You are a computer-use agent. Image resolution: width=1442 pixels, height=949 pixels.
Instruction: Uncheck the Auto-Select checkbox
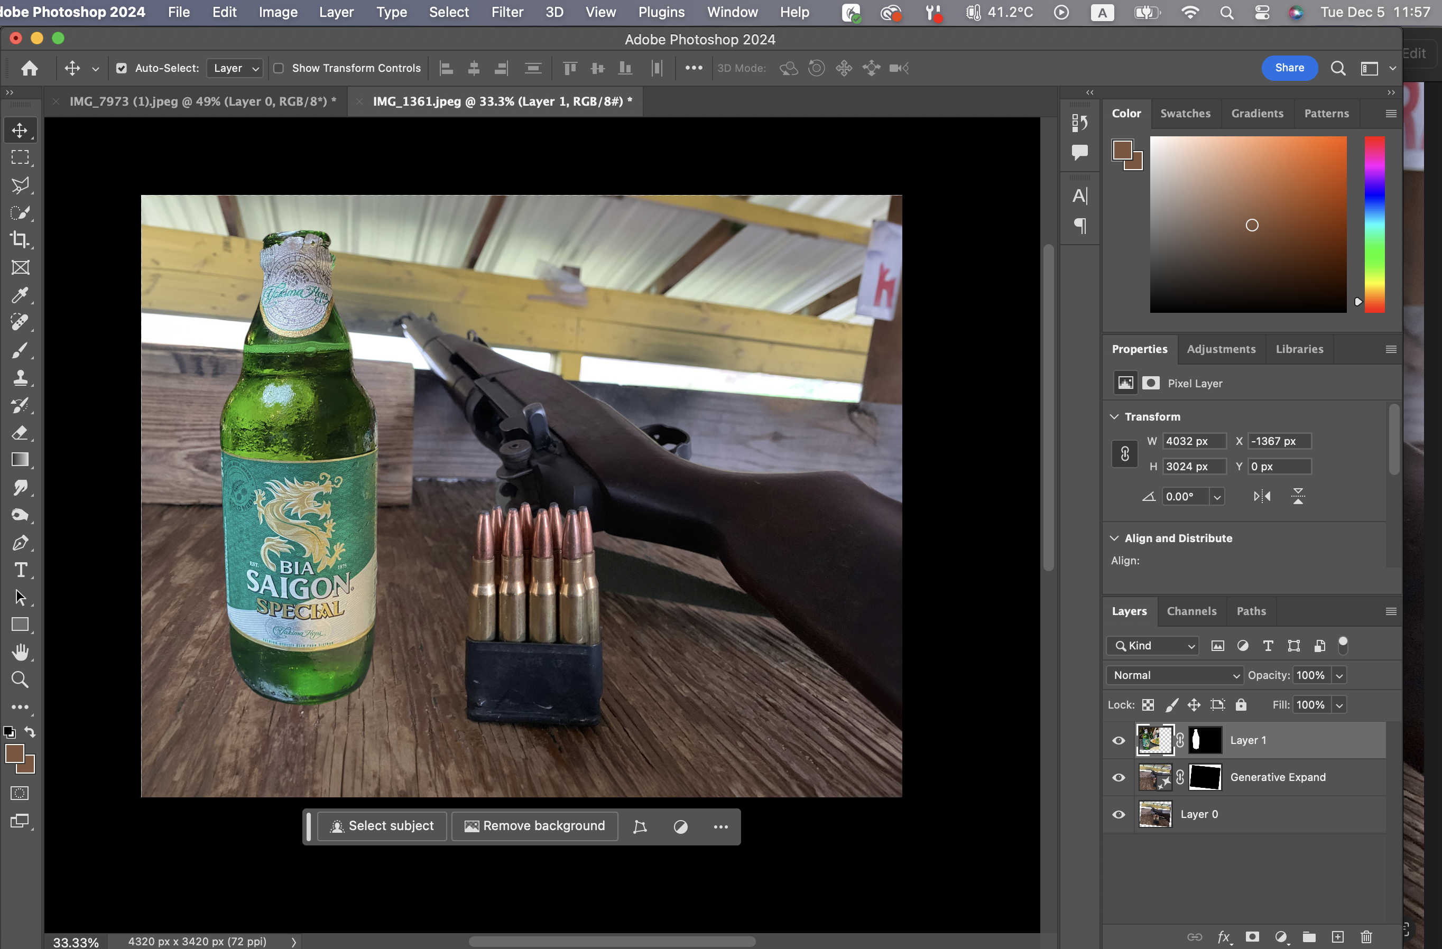tap(122, 68)
